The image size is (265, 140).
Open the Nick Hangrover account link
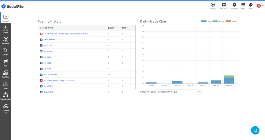pyautogui.click(x=51, y=74)
